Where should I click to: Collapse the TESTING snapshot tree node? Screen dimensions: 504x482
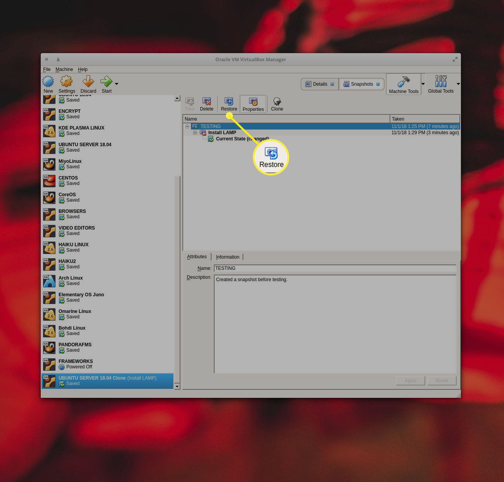187,126
